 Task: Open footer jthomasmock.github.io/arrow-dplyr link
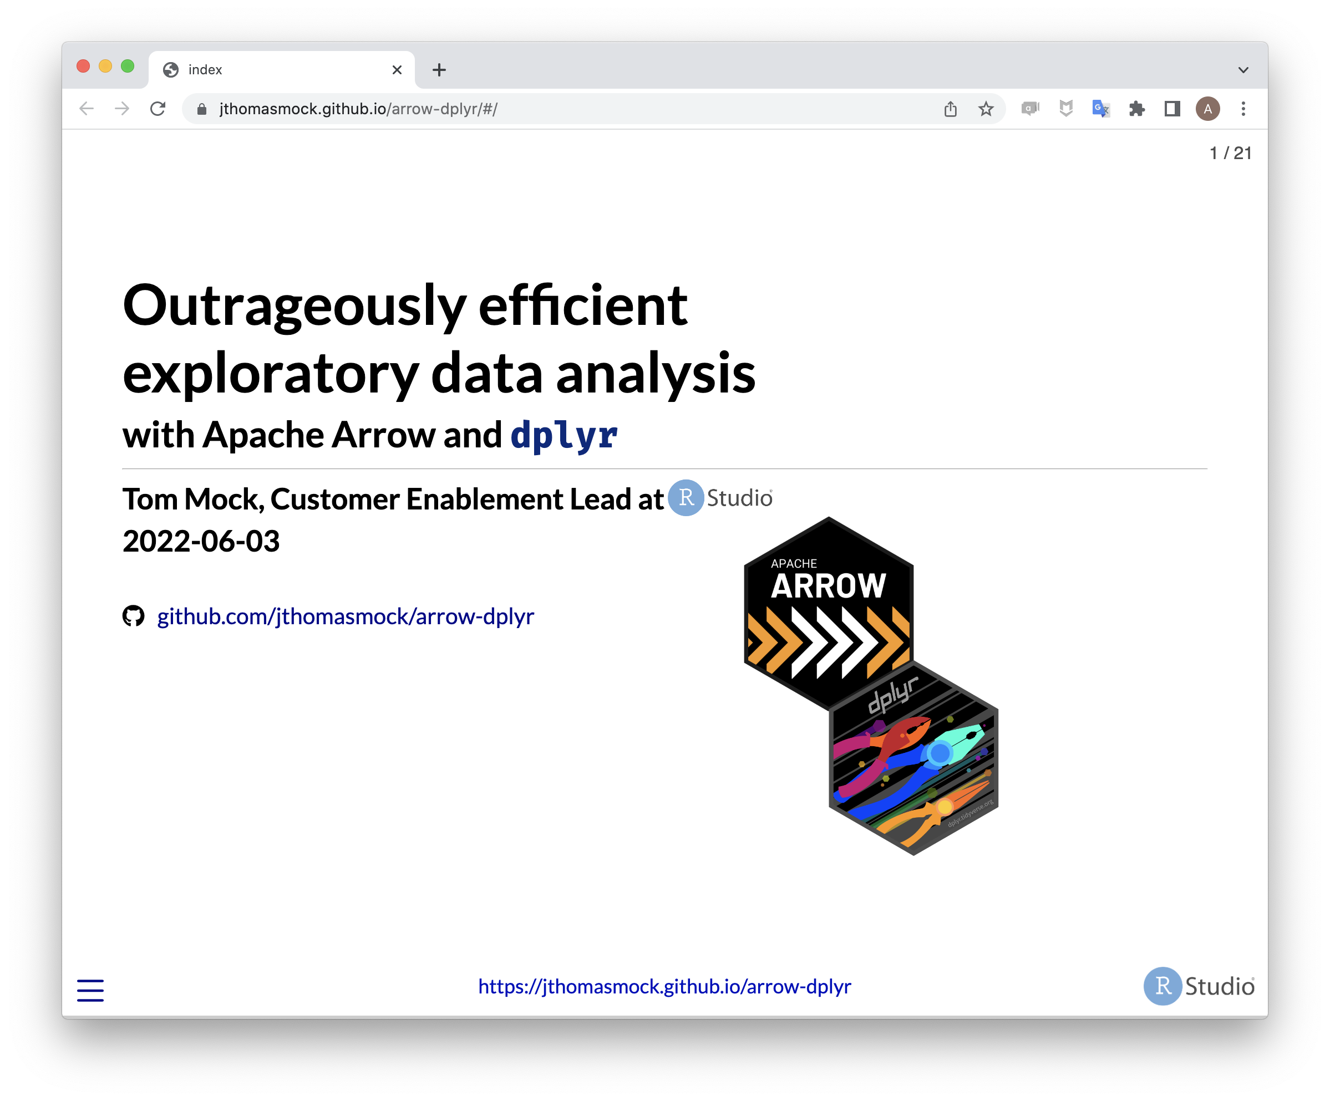tap(664, 986)
